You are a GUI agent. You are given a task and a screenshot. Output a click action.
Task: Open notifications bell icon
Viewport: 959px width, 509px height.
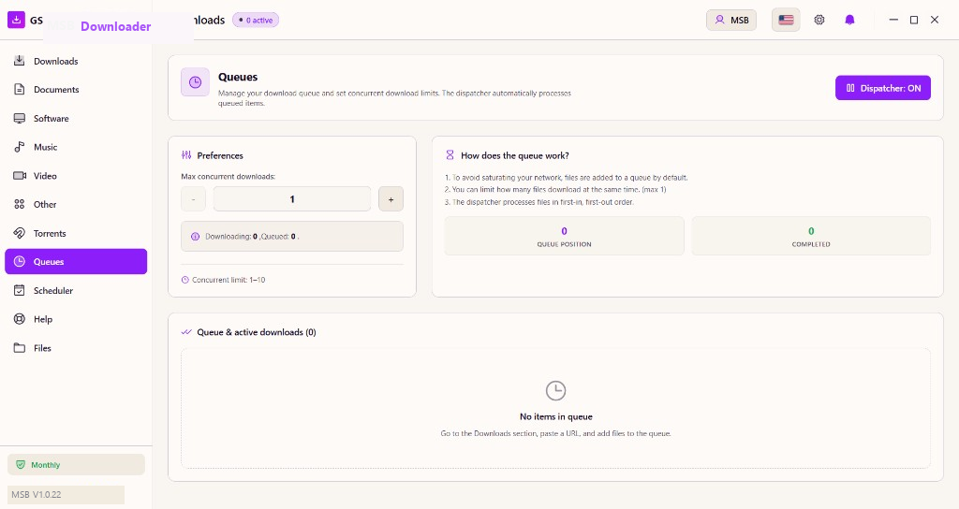[x=849, y=21]
